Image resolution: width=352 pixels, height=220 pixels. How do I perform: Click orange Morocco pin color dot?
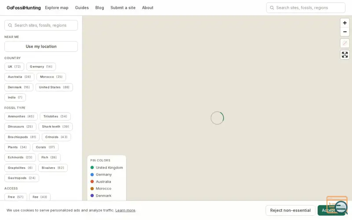coord(92,189)
